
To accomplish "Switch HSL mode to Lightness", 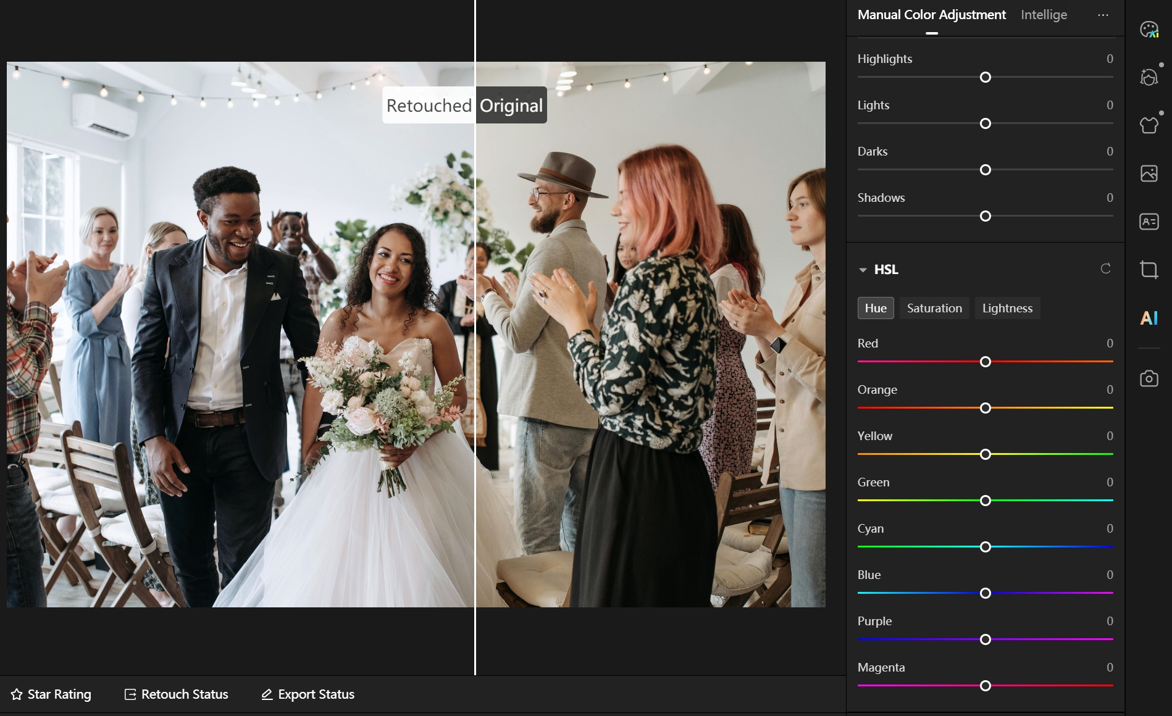I will (x=1007, y=308).
